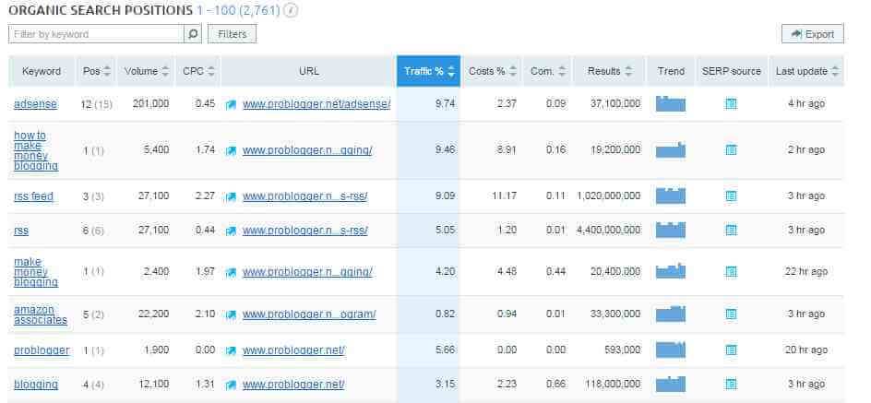Screen dimensions: 871x403
Task: Select the 12 (15) position cell
Action: (96, 104)
